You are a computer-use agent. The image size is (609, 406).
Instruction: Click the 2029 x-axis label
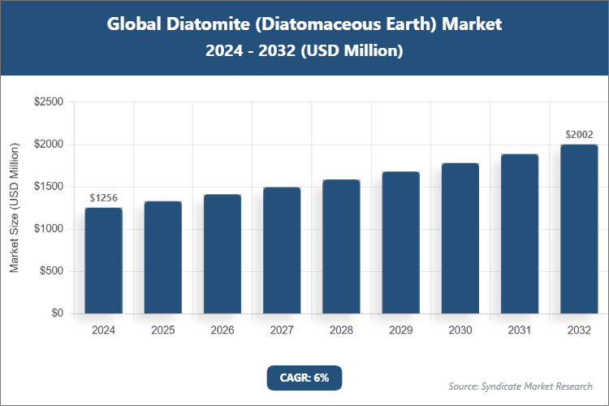click(401, 330)
